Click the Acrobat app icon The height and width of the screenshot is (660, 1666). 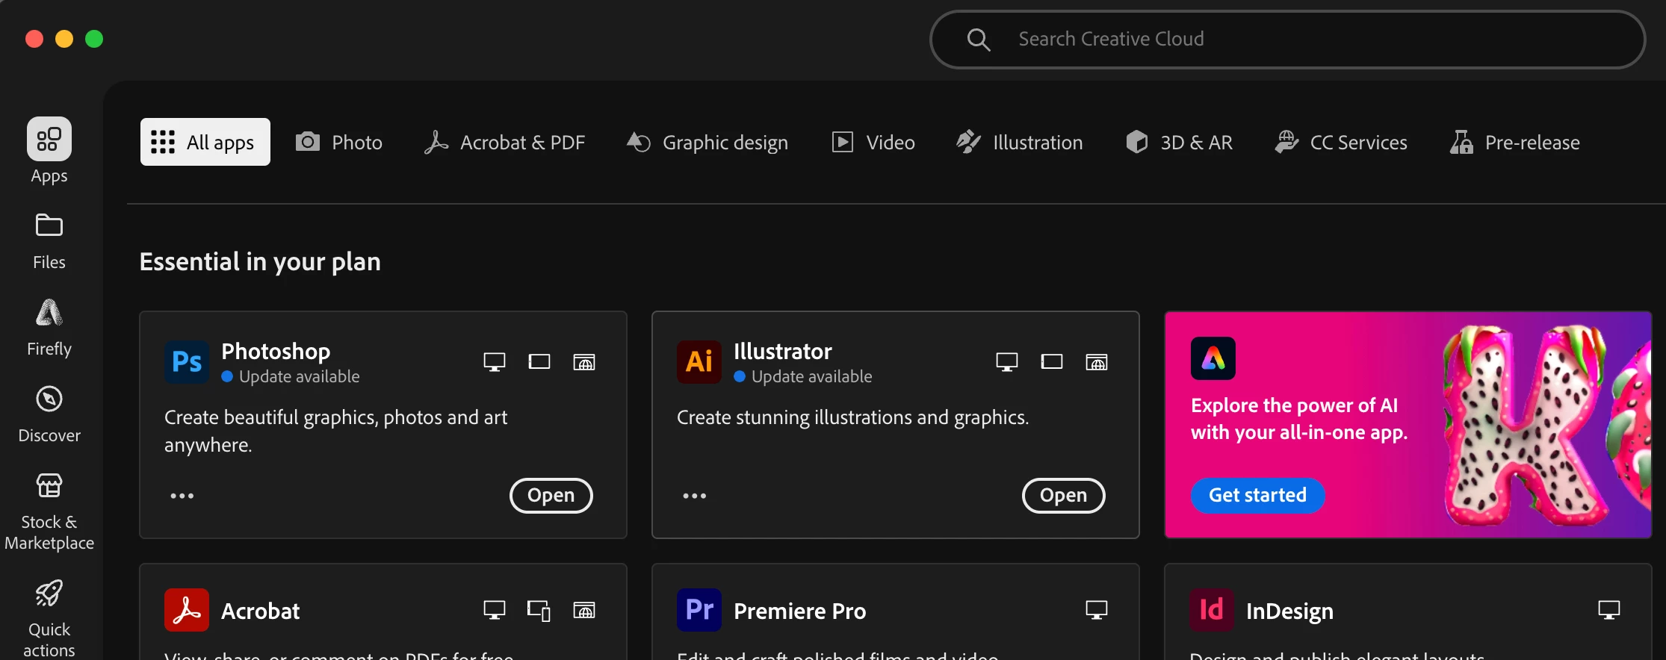[x=187, y=610]
